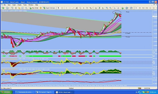Expand the Periods clock dropdown arrow

coord(128,8)
